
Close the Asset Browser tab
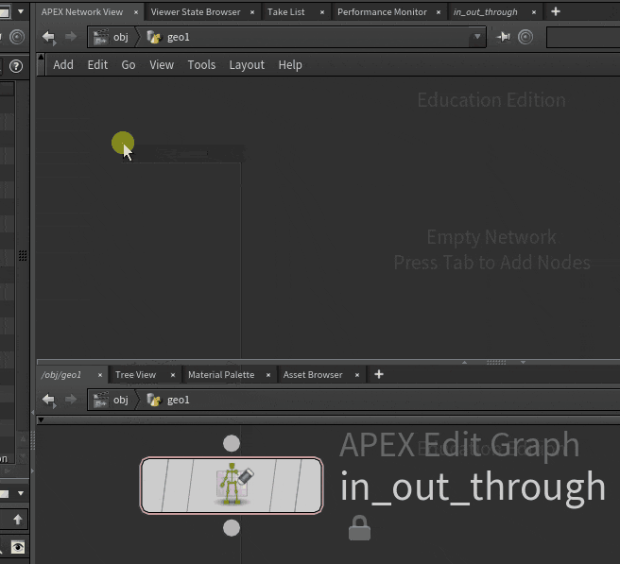point(357,375)
